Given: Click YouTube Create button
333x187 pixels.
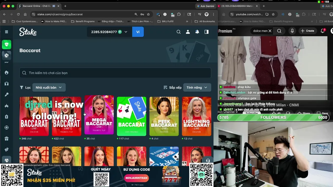Looking at the screenshot, I should [308, 31].
